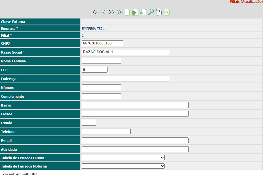
Task: Go to the first record
Action: (95, 12)
